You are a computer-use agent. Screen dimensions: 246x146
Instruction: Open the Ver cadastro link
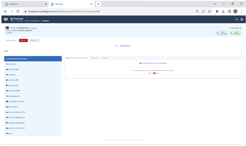tap(32, 28)
